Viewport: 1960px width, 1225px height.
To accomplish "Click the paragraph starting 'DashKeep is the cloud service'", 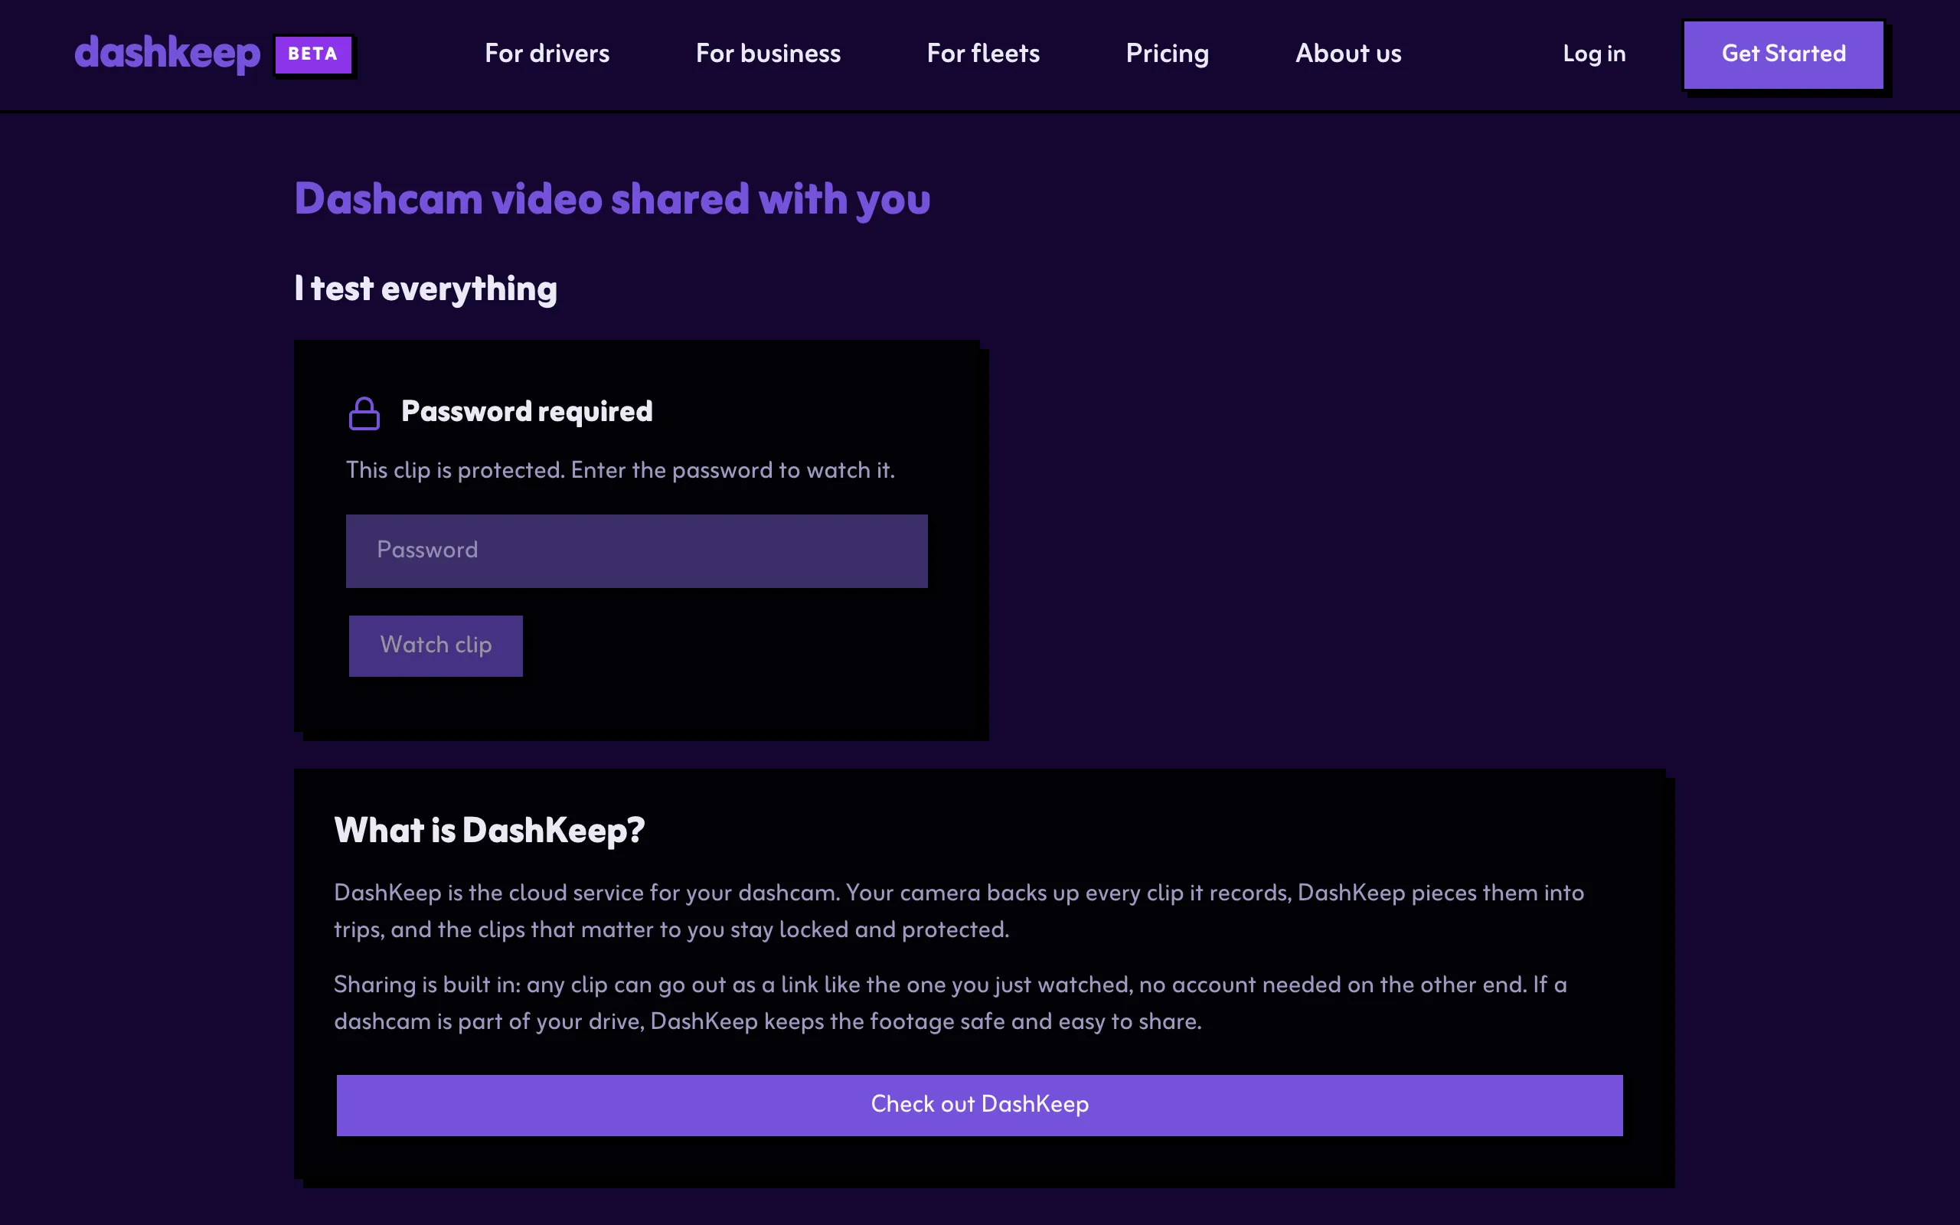I will (x=959, y=910).
